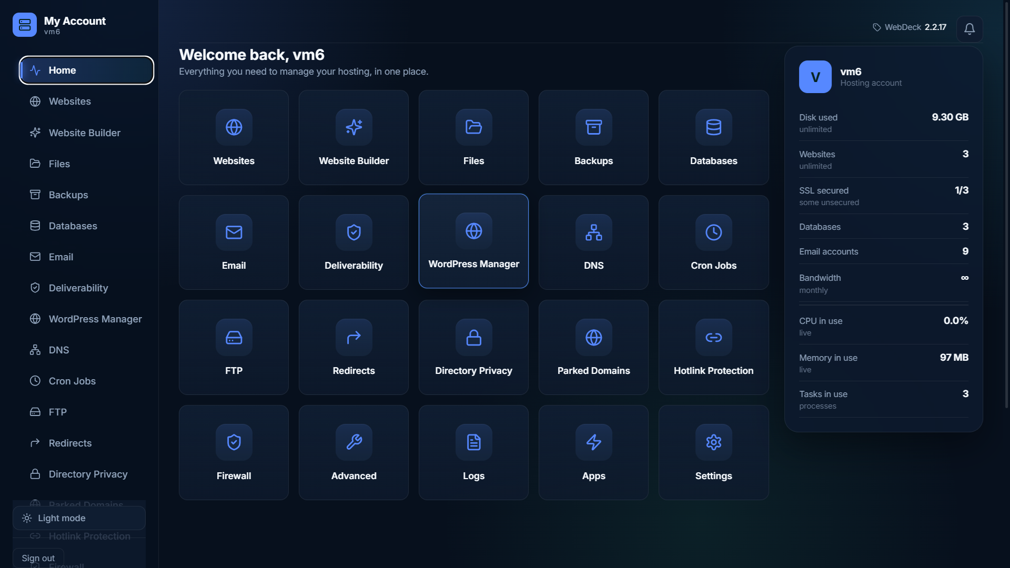Open the Directory Privacy lock card

coord(473,347)
